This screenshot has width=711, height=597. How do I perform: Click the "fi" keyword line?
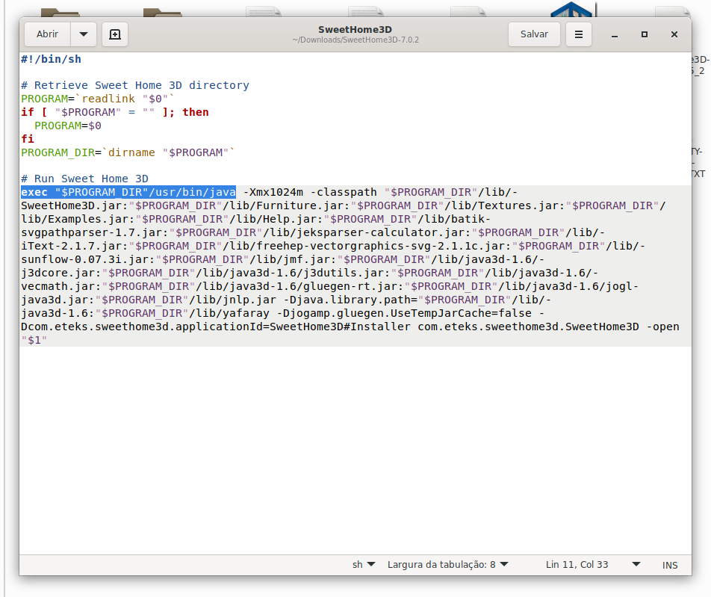(x=28, y=139)
